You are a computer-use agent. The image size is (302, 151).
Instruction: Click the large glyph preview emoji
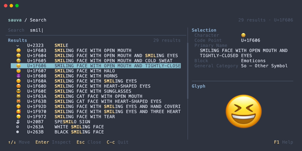243,111
